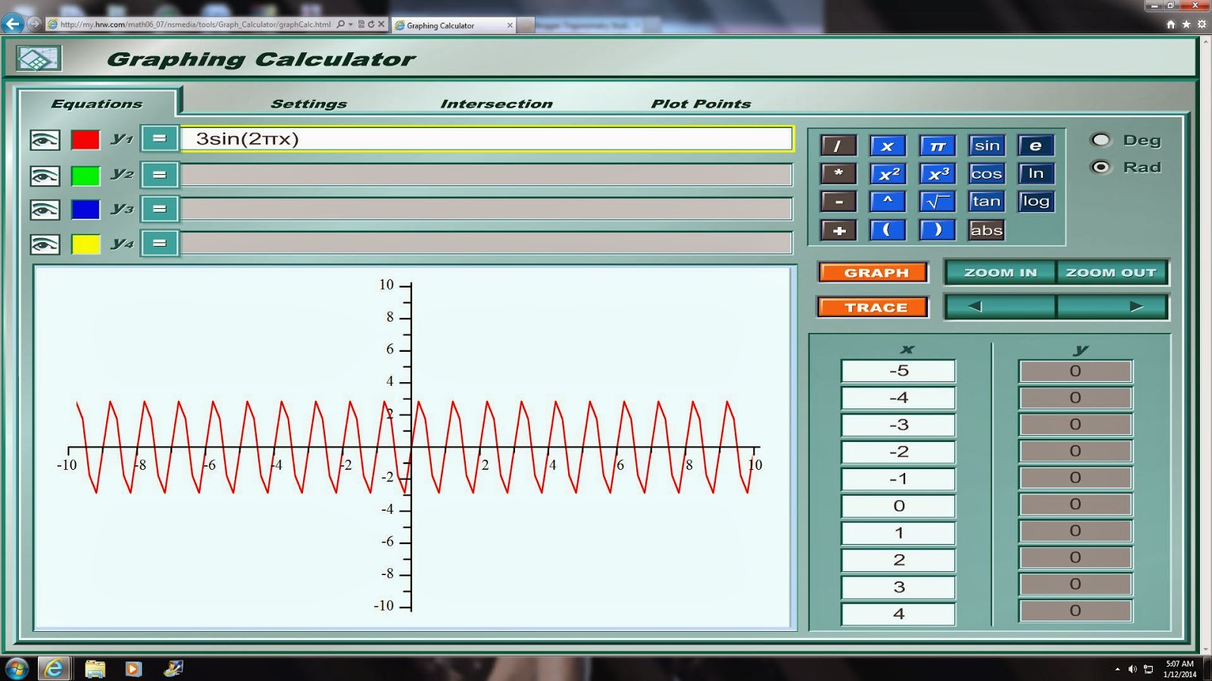Select the Rad angle mode
Viewport: 1212px width, 681px height.
point(1101,167)
